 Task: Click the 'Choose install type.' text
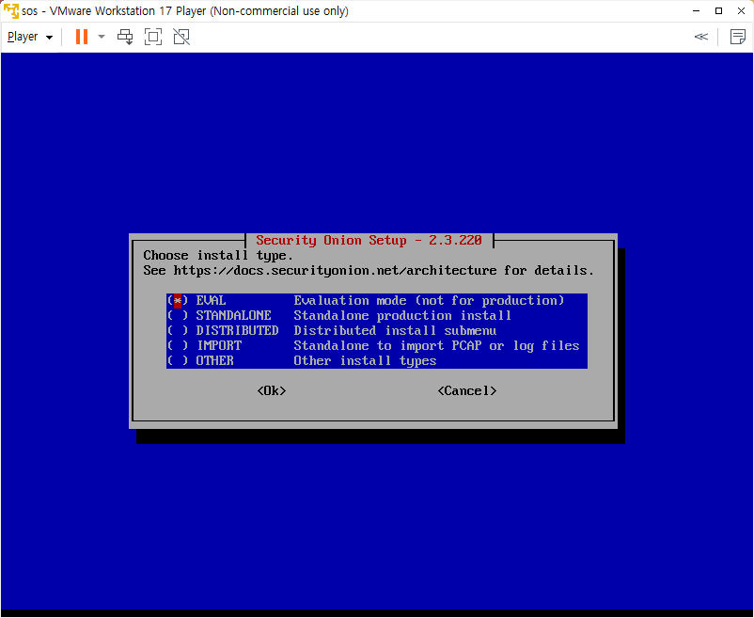(x=218, y=255)
